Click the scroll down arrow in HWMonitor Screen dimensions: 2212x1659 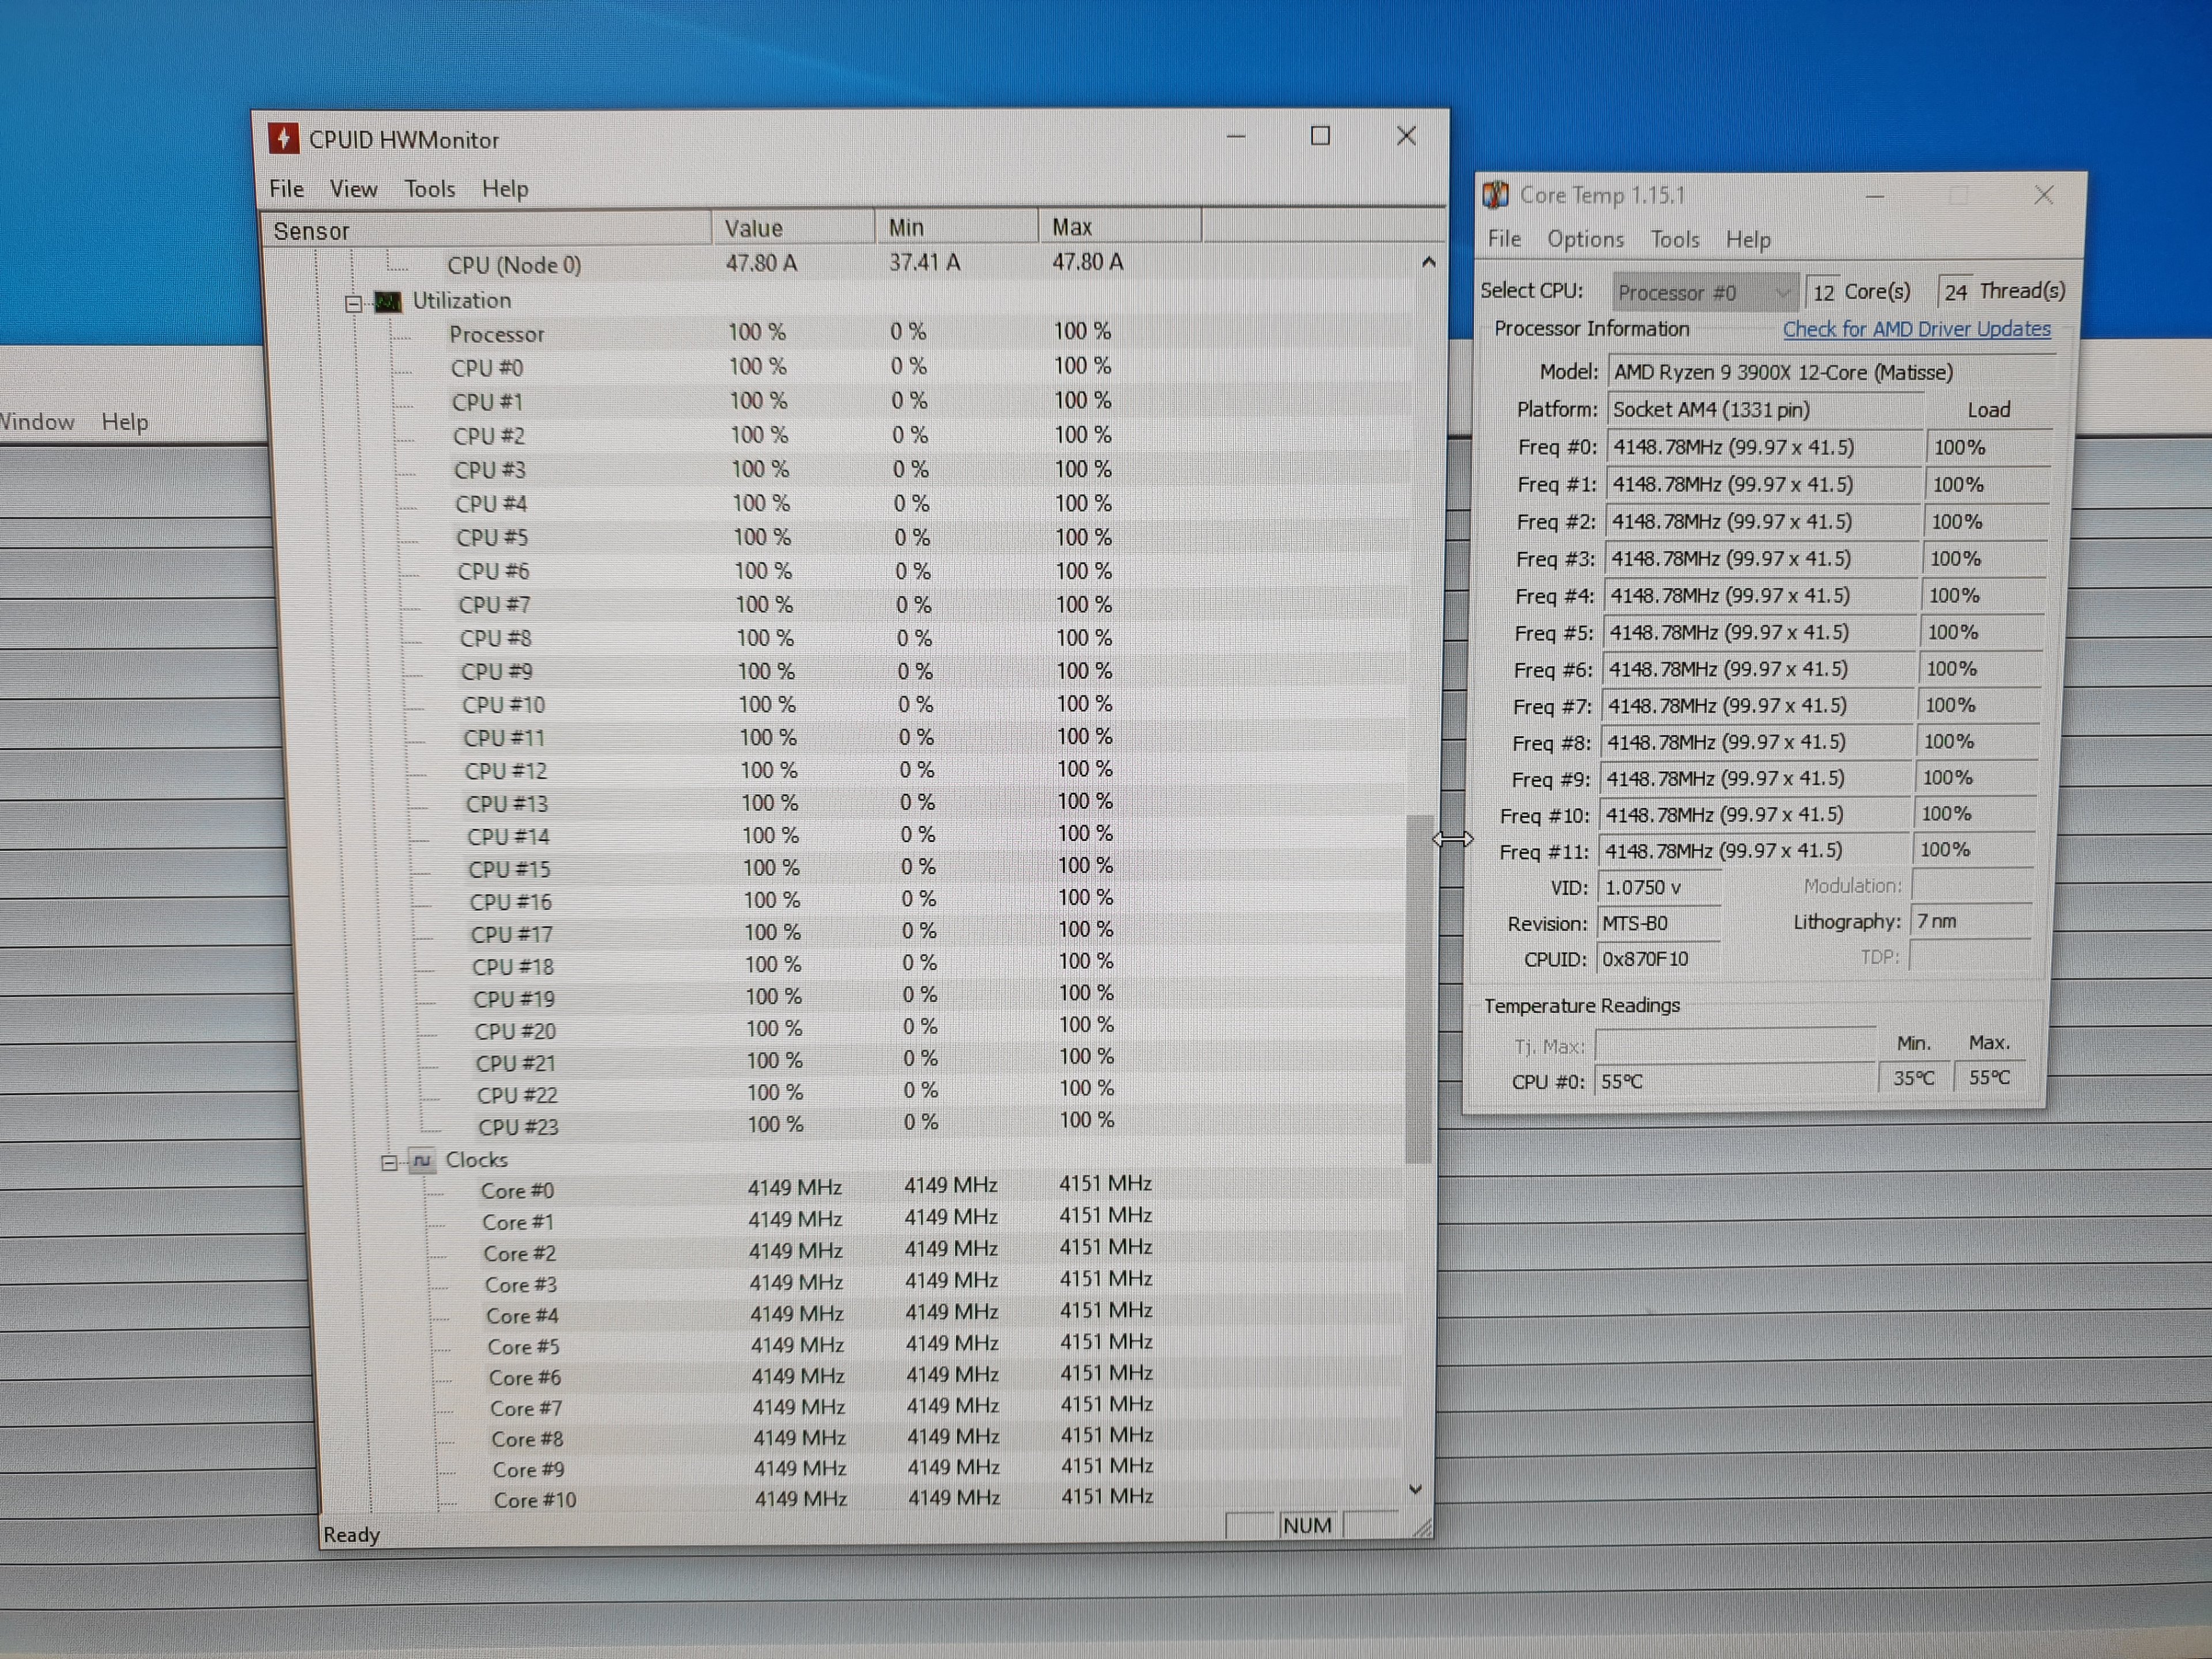[x=1415, y=1489]
